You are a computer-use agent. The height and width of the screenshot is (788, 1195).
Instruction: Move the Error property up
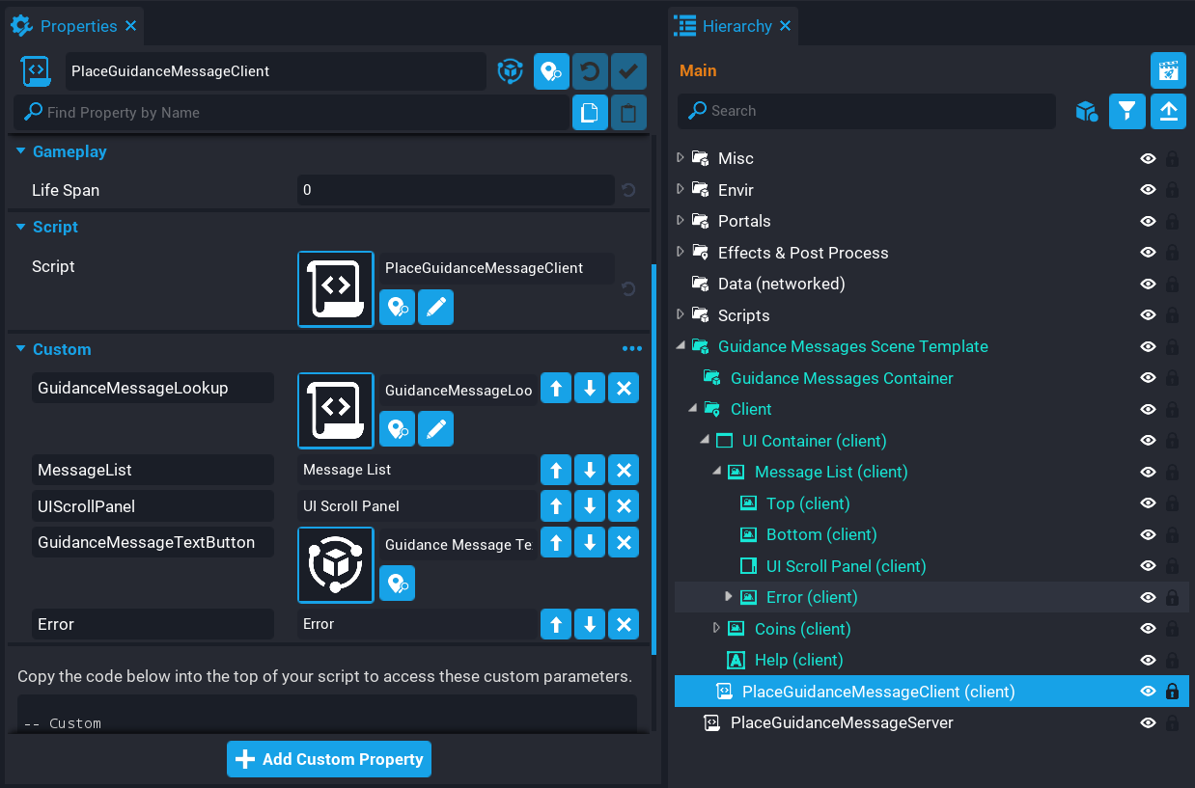(556, 625)
